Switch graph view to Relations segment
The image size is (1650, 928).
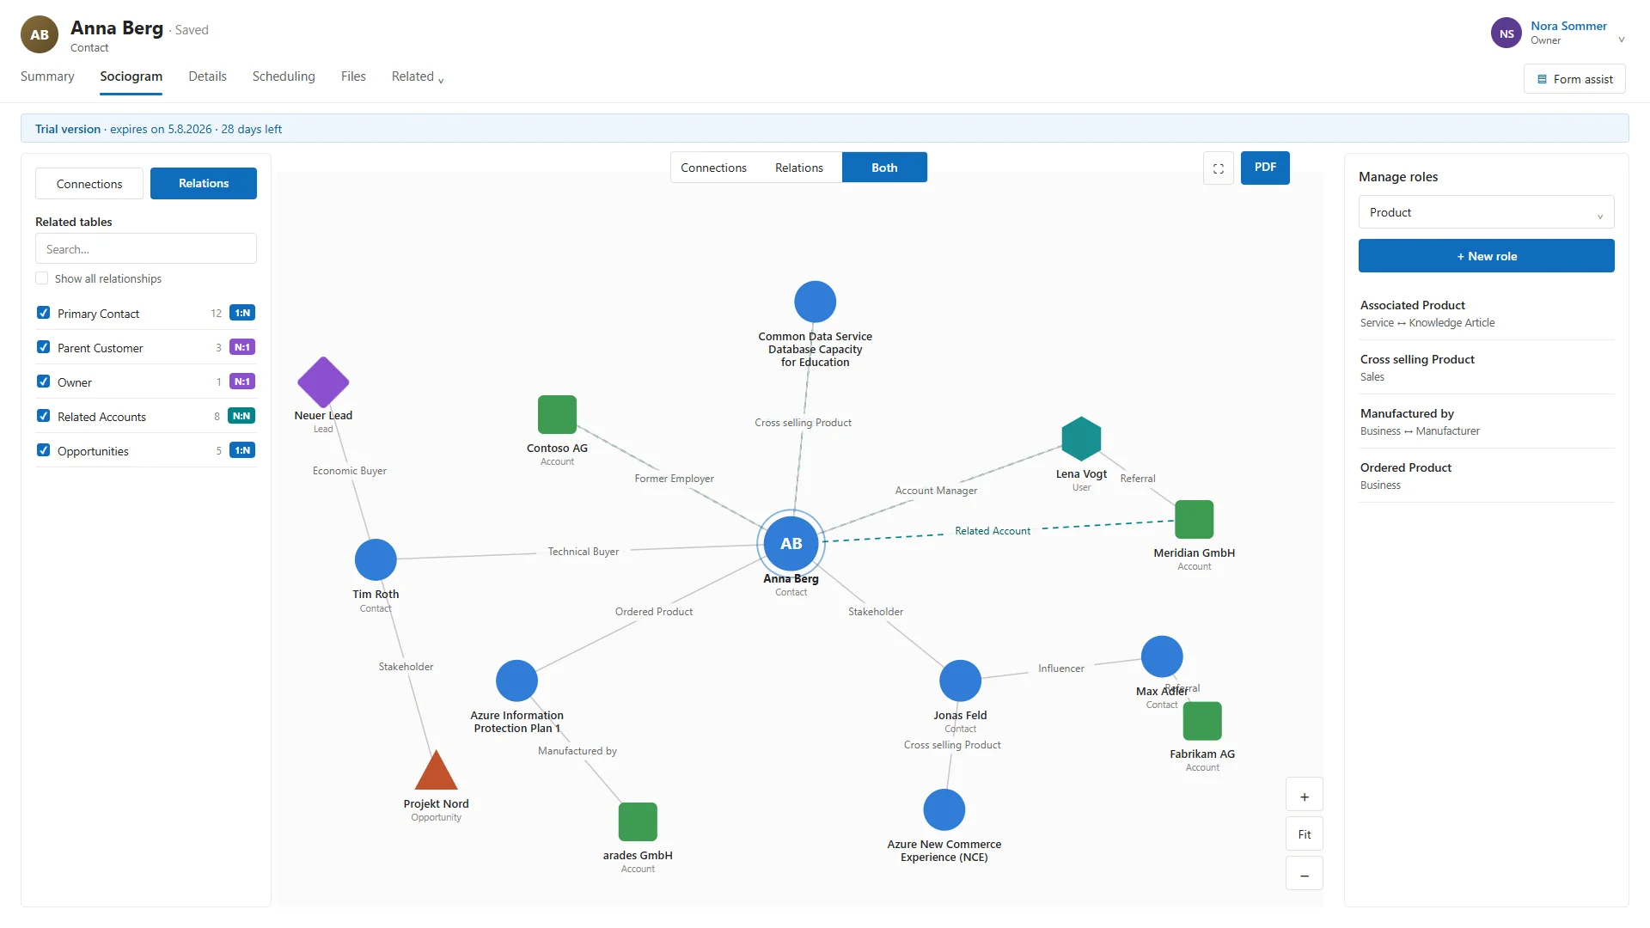[798, 168]
